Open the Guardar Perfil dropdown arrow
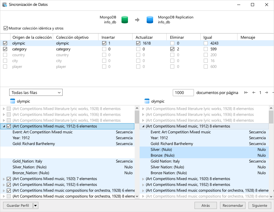 pyautogui.click(x=36, y=206)
